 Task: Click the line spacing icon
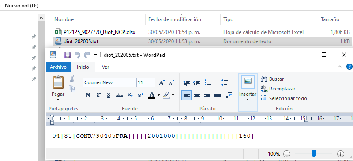tap(224, 82)
